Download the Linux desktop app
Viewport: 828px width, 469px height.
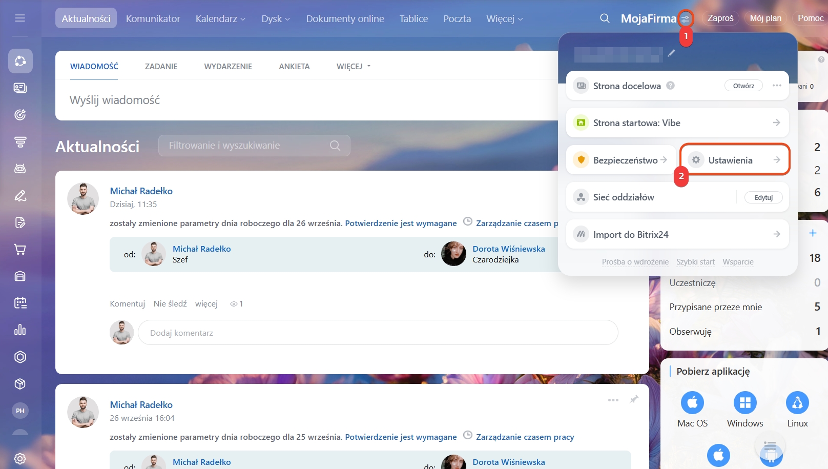point(797,403)
